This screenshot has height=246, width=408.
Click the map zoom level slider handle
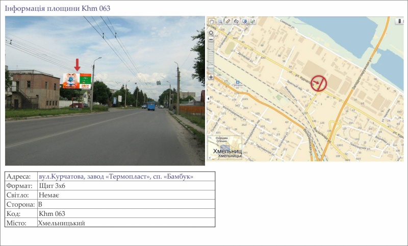211,68
